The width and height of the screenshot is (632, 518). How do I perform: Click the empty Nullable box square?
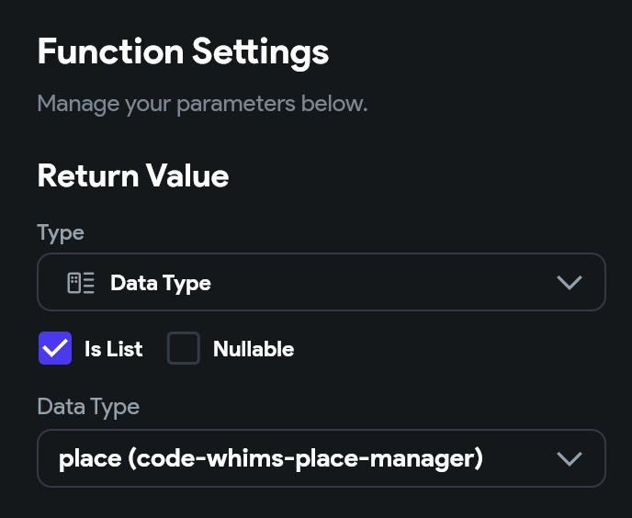tap(184, 349)
